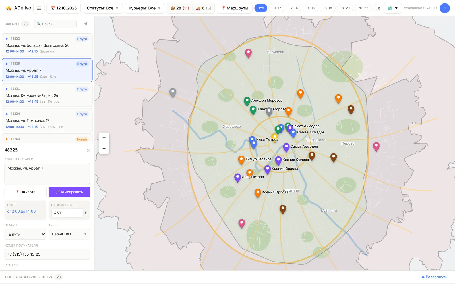This screenshot has width=455, height=284.
Task: Click the grey map pin west of the city
Action: coord(173,93)
